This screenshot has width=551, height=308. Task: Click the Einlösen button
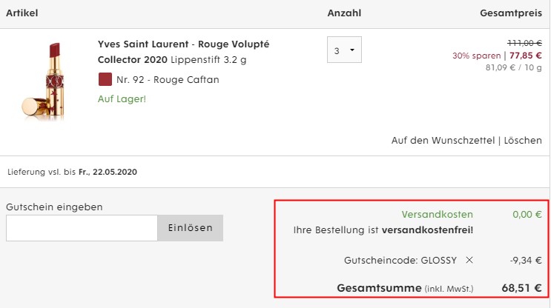tap(190, 228)
